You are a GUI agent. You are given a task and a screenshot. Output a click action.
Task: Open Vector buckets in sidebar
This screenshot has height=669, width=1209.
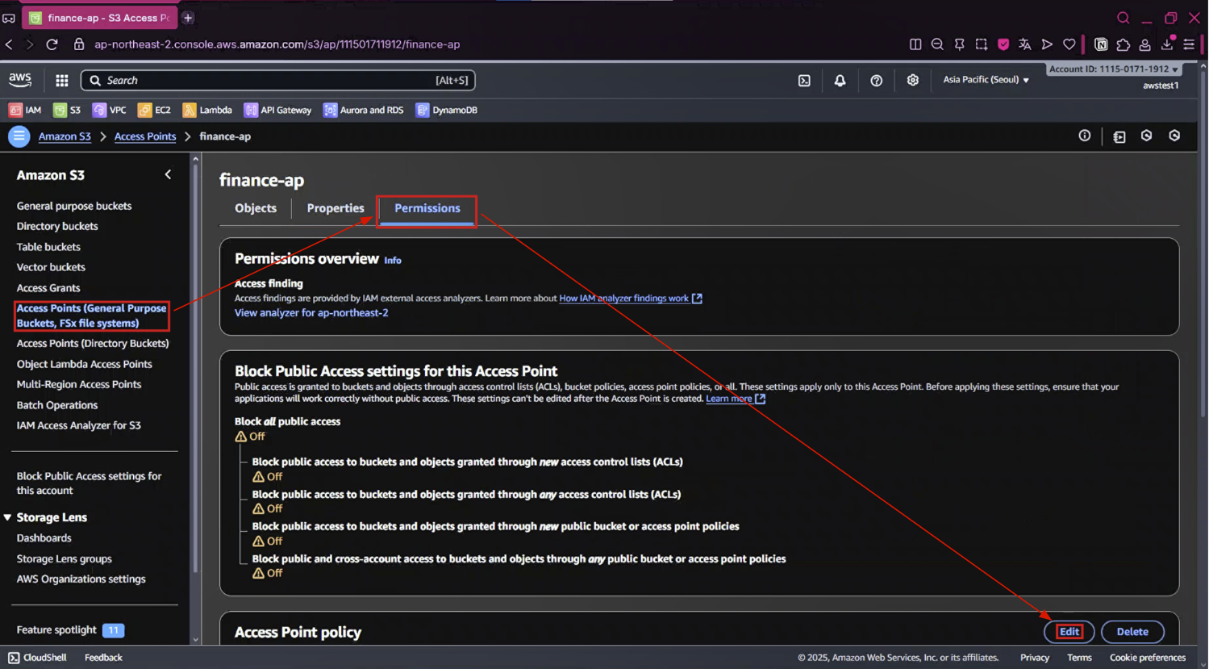coord(51,267)
